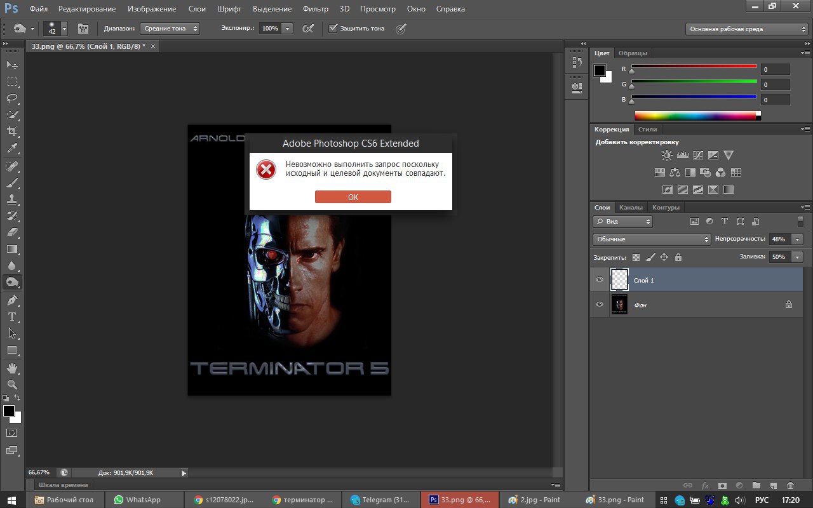
Task: Select the Gradient tool
Action: 12,249
